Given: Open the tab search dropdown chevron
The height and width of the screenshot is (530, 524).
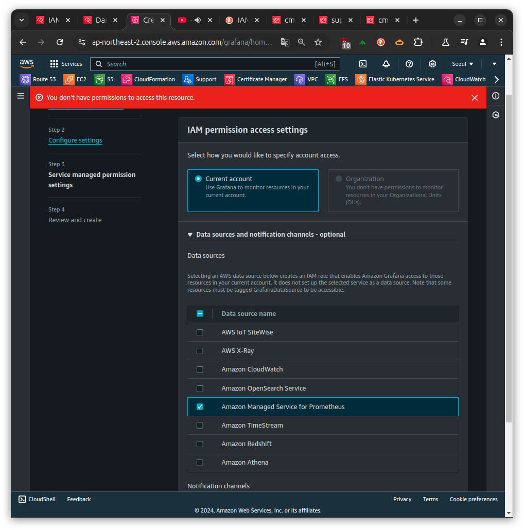Looking at the screenshot, I should point(22,20).
